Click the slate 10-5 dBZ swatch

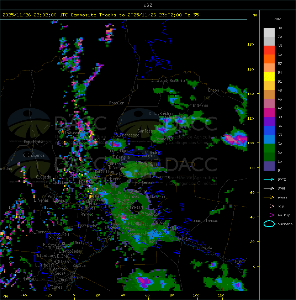point(269,166)
